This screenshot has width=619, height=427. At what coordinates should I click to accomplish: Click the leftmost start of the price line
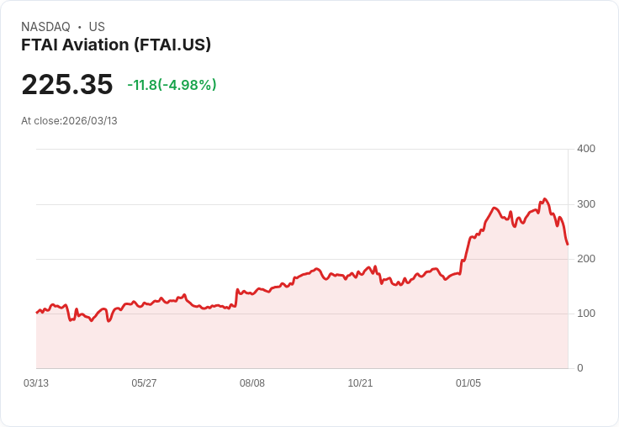click(37, 313)
